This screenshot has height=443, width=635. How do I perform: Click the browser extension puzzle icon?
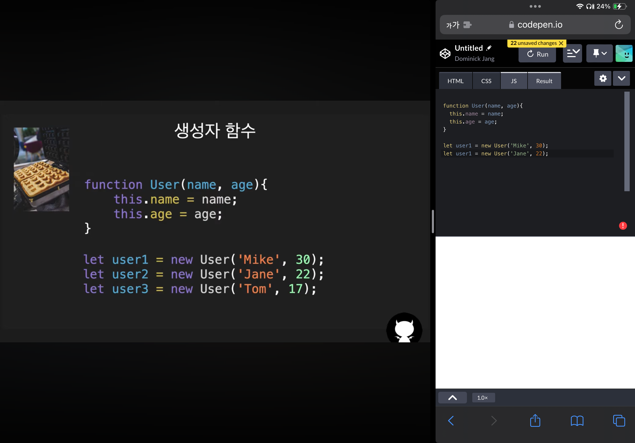coord(467,25)
